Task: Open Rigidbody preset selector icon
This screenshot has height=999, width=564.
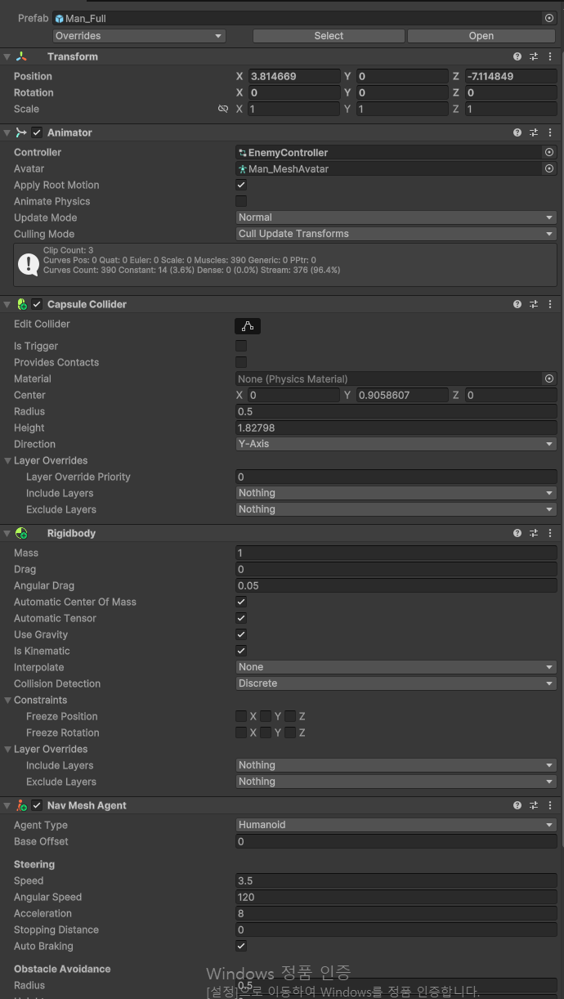Action: coord(534,533)
